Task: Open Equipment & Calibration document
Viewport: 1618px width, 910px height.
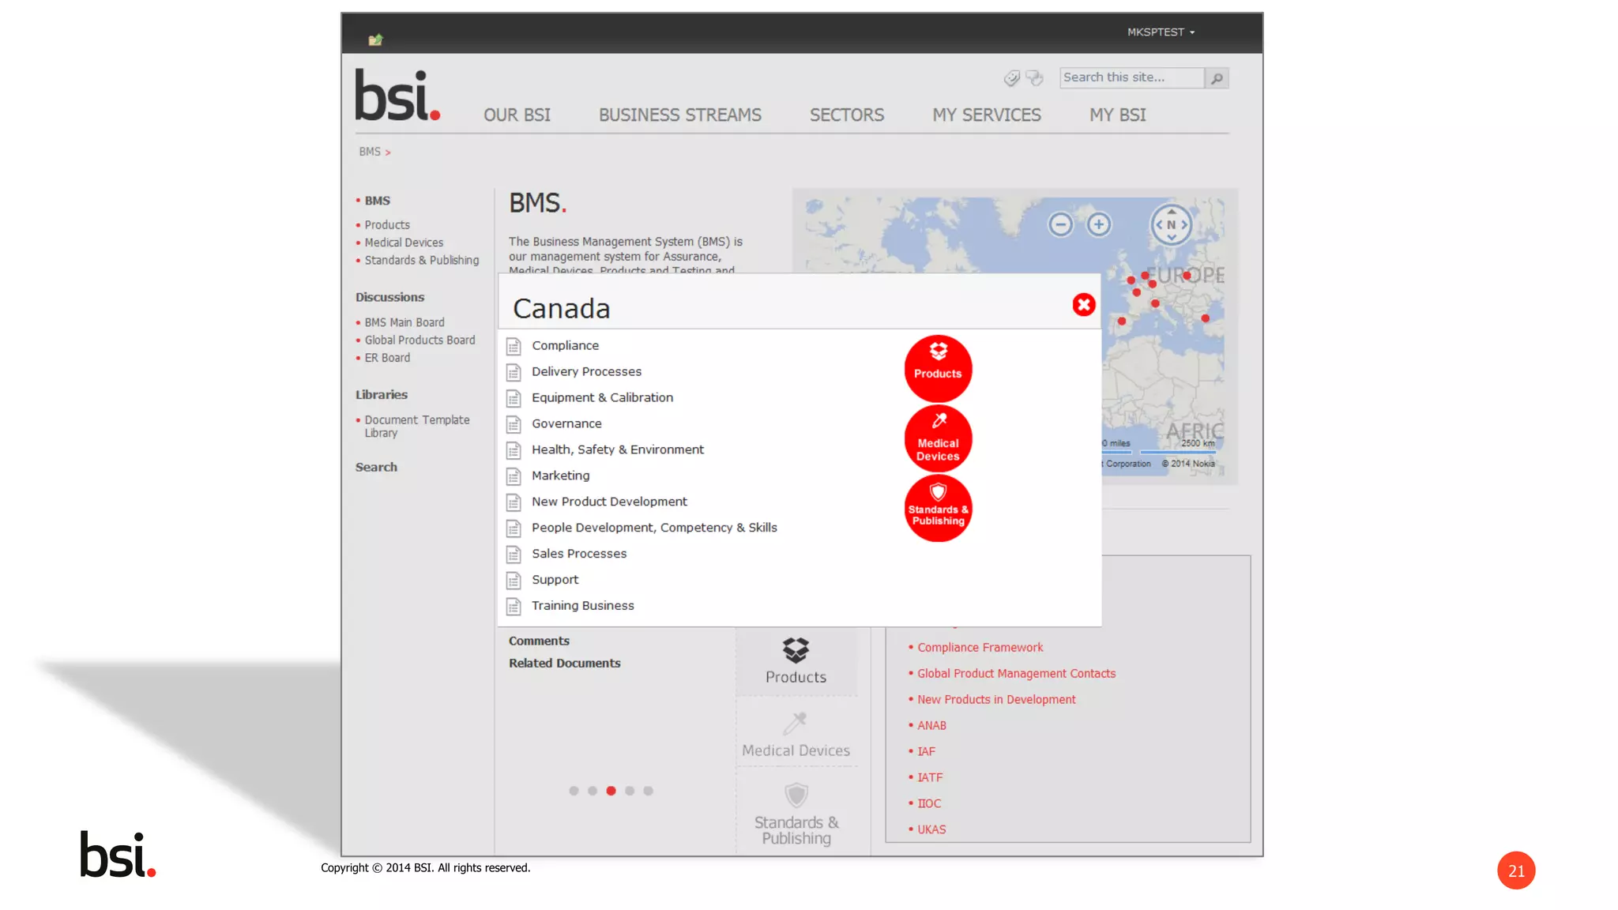Action: coord(602,397)
